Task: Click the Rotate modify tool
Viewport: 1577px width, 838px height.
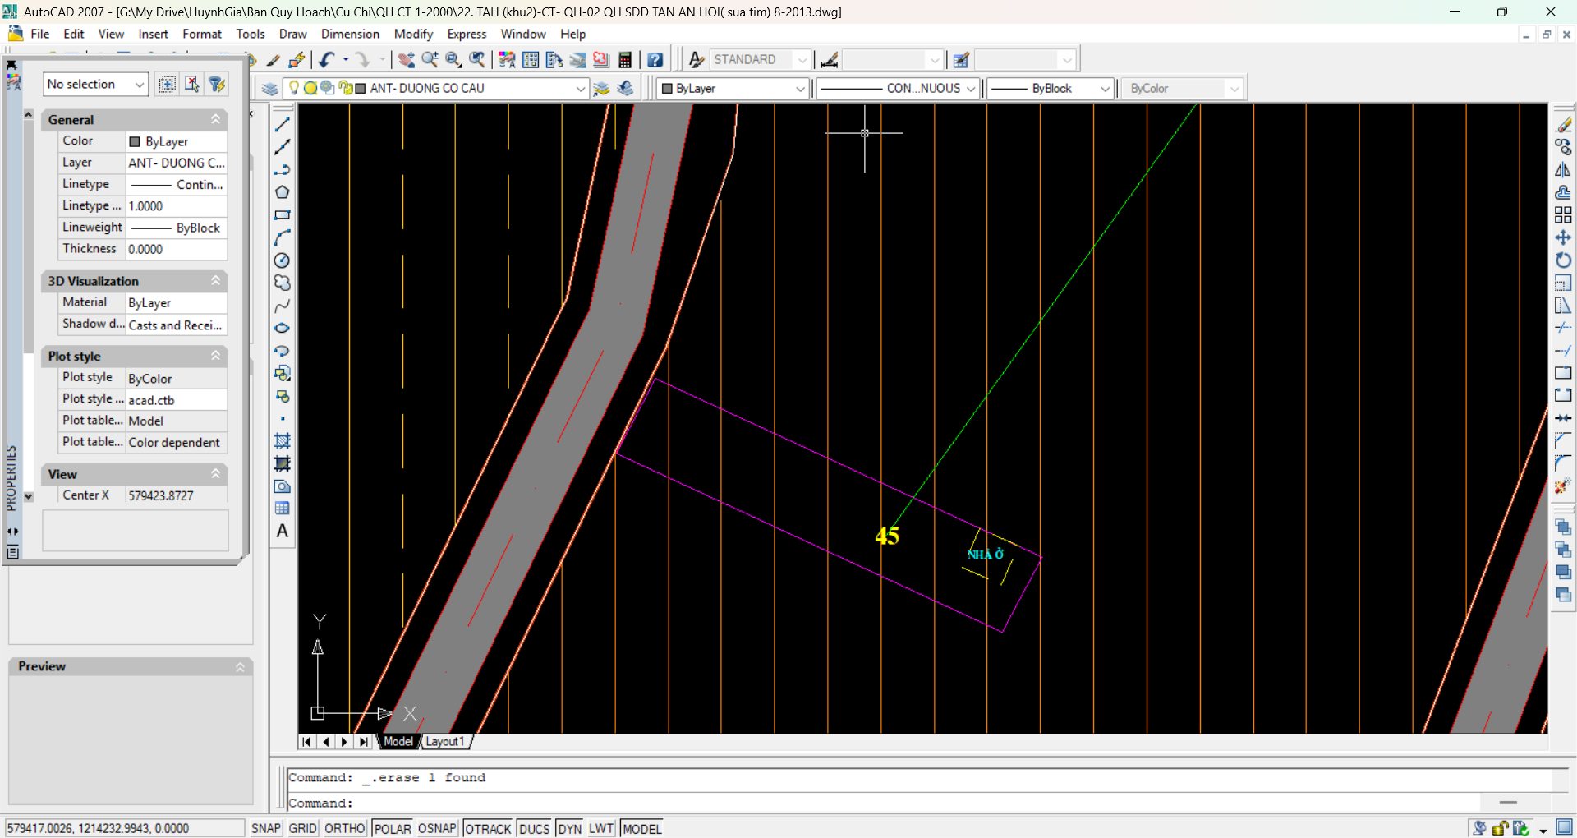Action: [x=1562, y=260]
